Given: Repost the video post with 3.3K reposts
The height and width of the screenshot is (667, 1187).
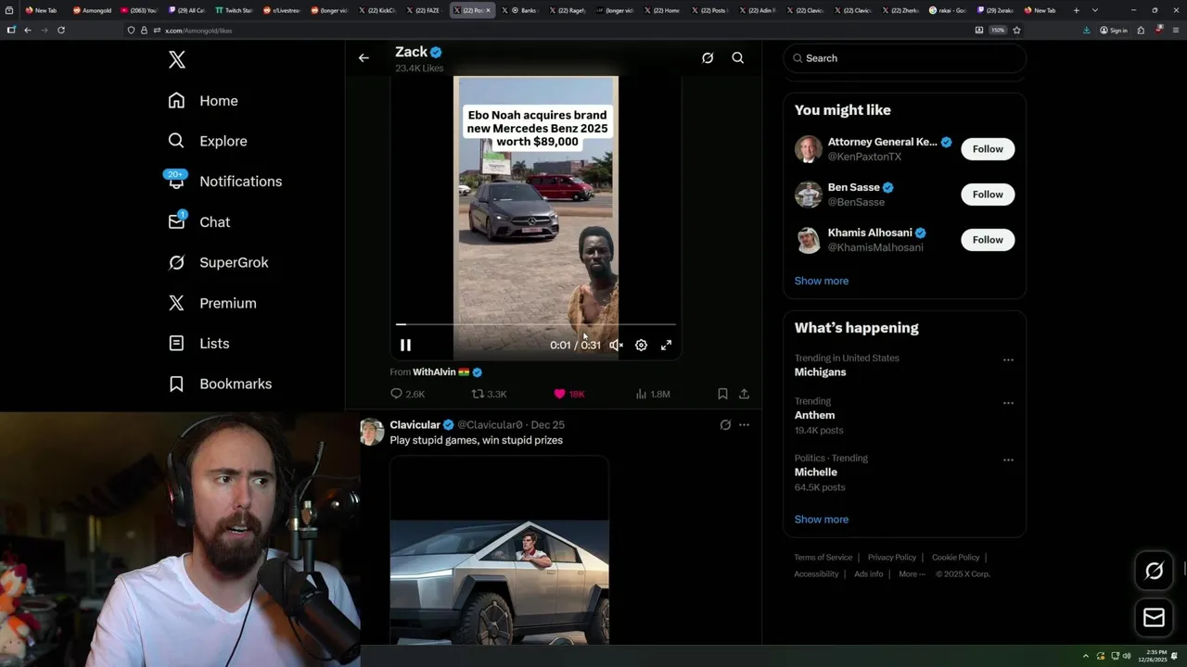Looking at the screenshot, I should click(x=489, y=394).
